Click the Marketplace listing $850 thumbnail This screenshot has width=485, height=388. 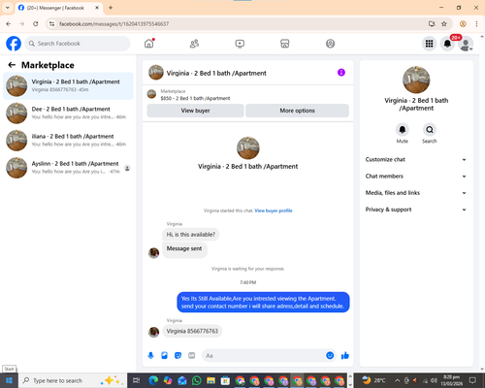(x=151, y=94)
